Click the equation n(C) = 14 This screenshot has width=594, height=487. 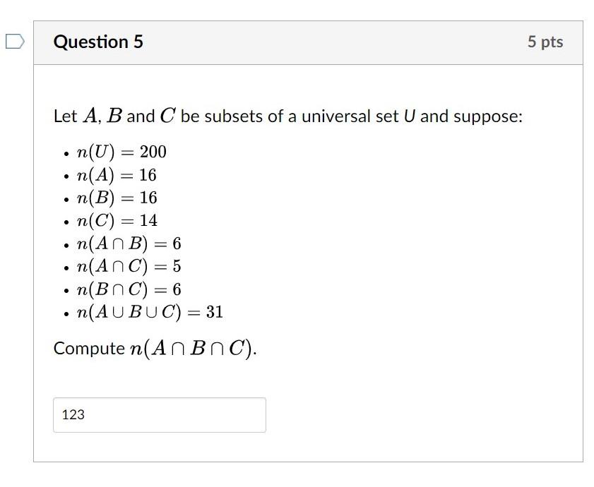click(117, 220)
